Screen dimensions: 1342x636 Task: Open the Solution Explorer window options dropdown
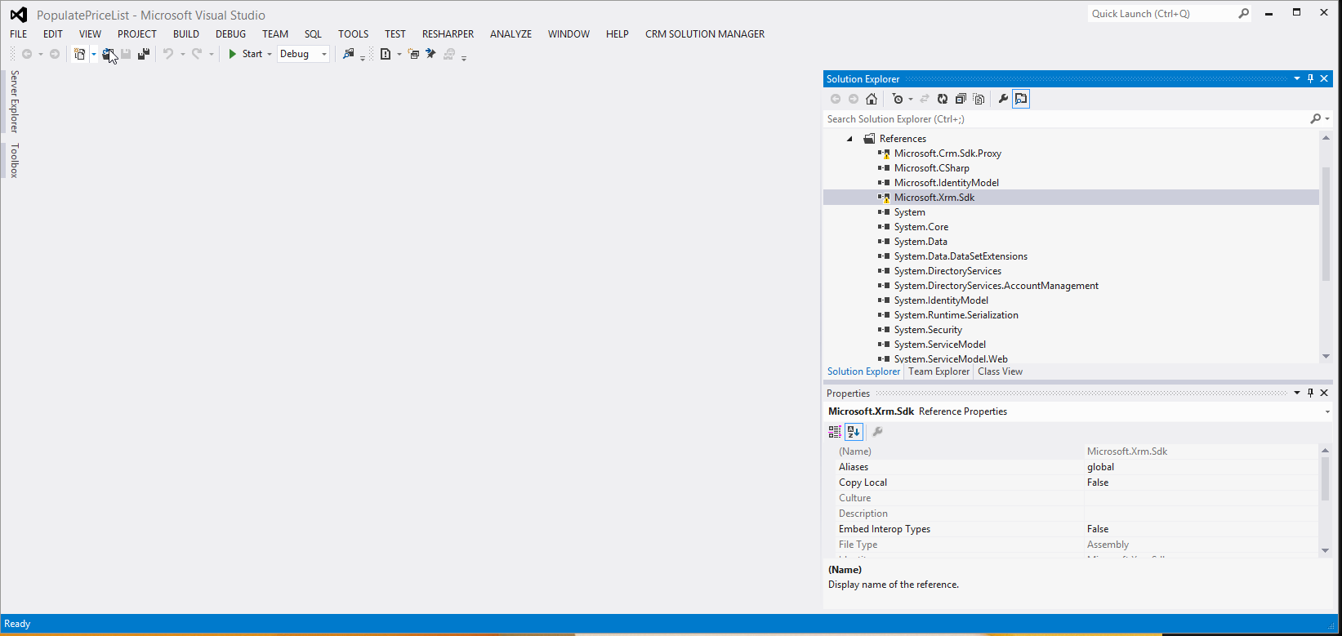tap(1297, 78)
